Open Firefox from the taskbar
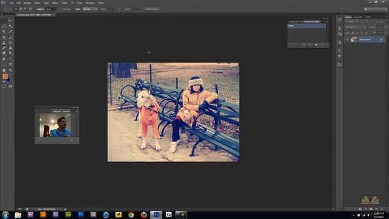The image size is (389, 219). click(x=143, y=215)
